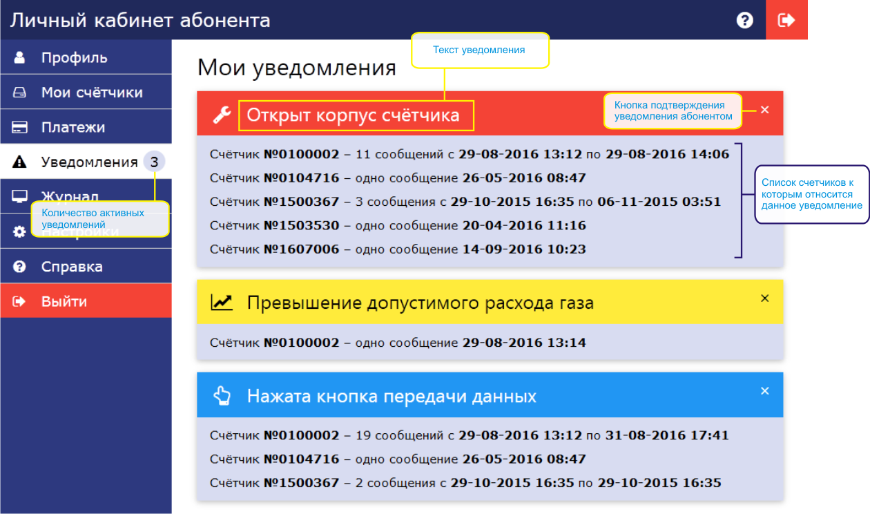Click the notifications count badge showing 3

[x=155, y=162]
